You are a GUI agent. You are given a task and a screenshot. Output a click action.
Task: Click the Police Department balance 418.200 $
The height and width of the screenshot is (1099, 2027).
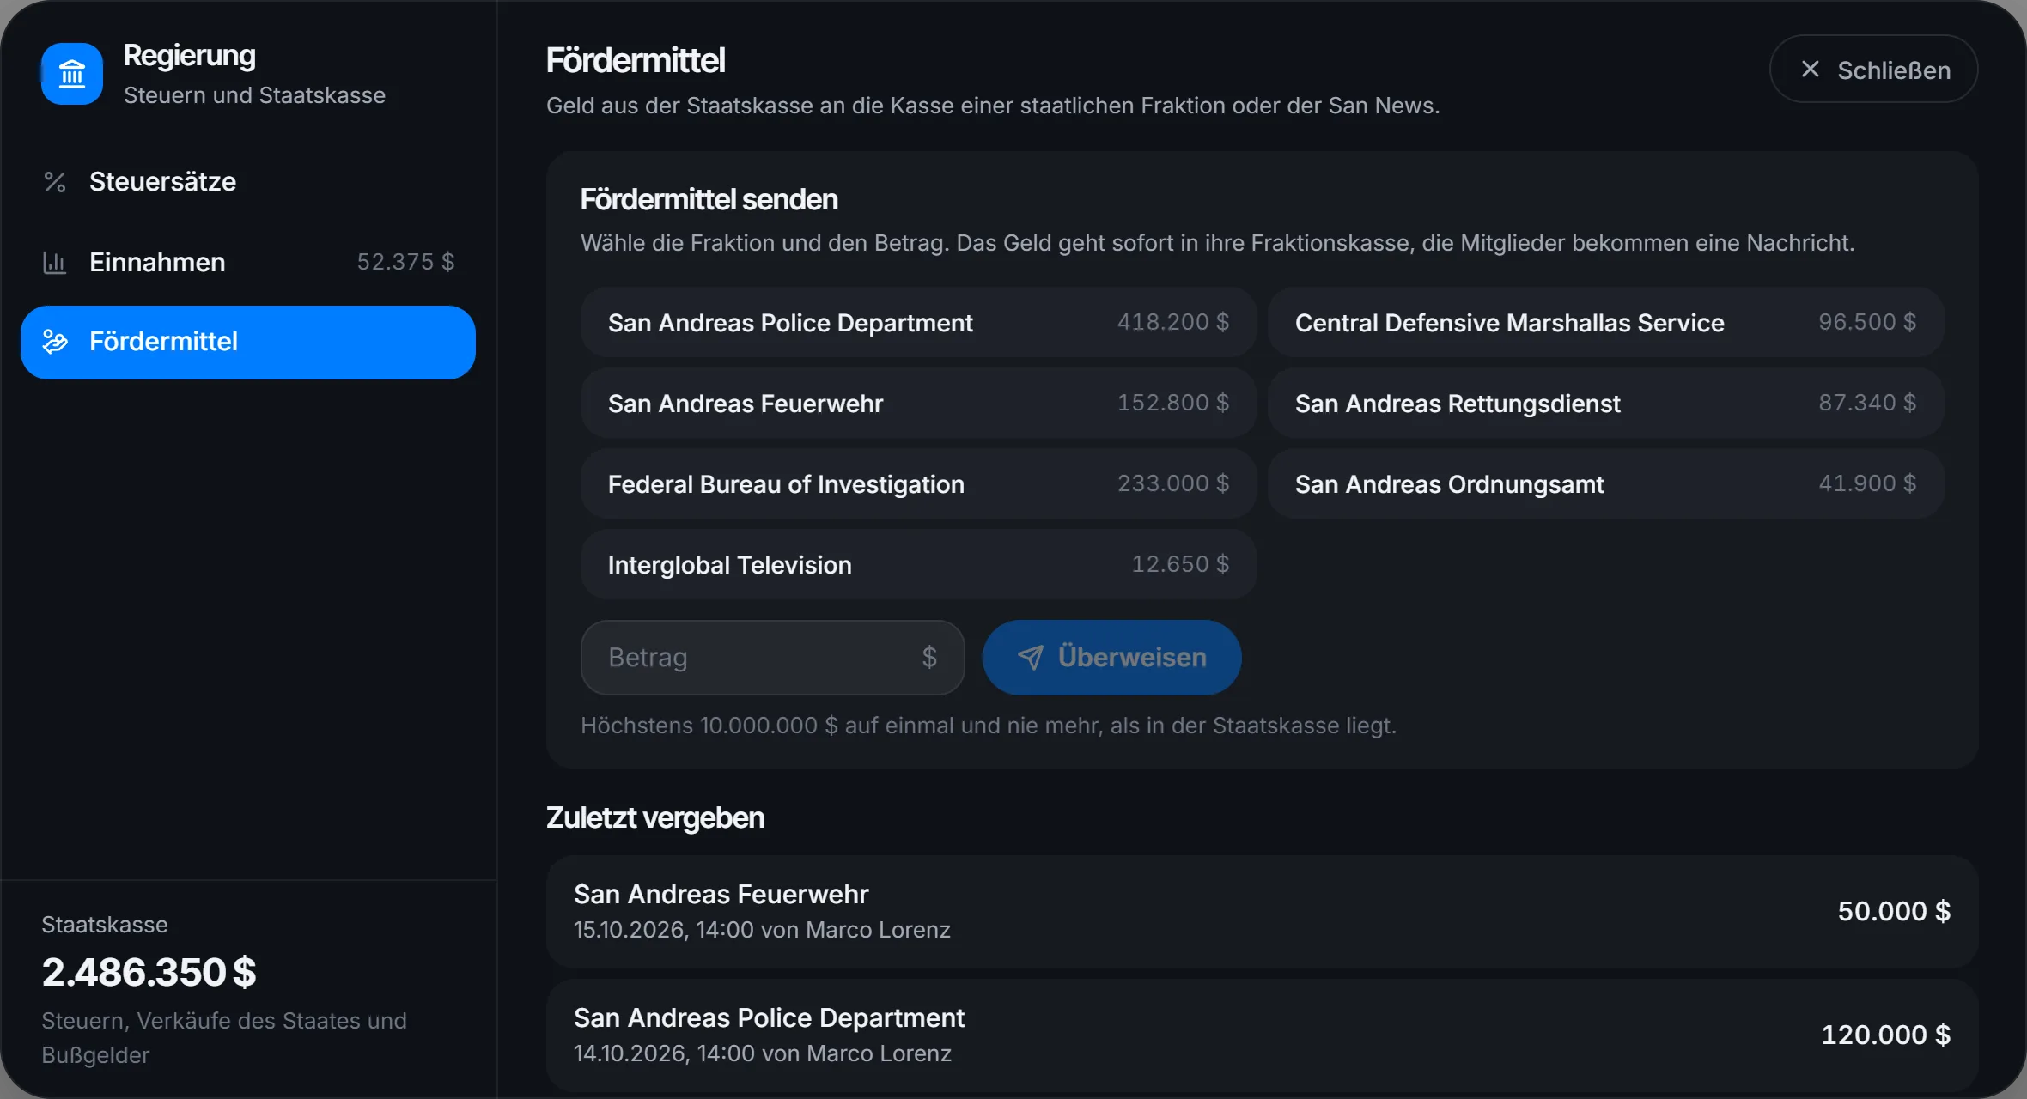(1173, 322)
